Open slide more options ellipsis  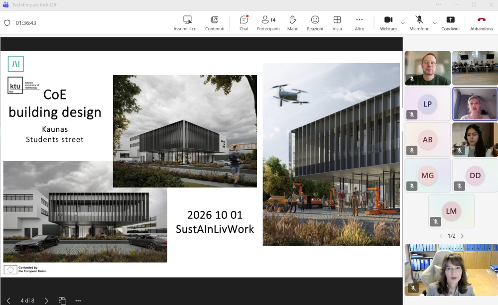[x=78, y=301]
